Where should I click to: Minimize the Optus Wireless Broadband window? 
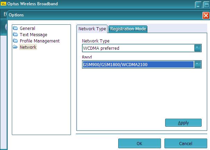198,5
